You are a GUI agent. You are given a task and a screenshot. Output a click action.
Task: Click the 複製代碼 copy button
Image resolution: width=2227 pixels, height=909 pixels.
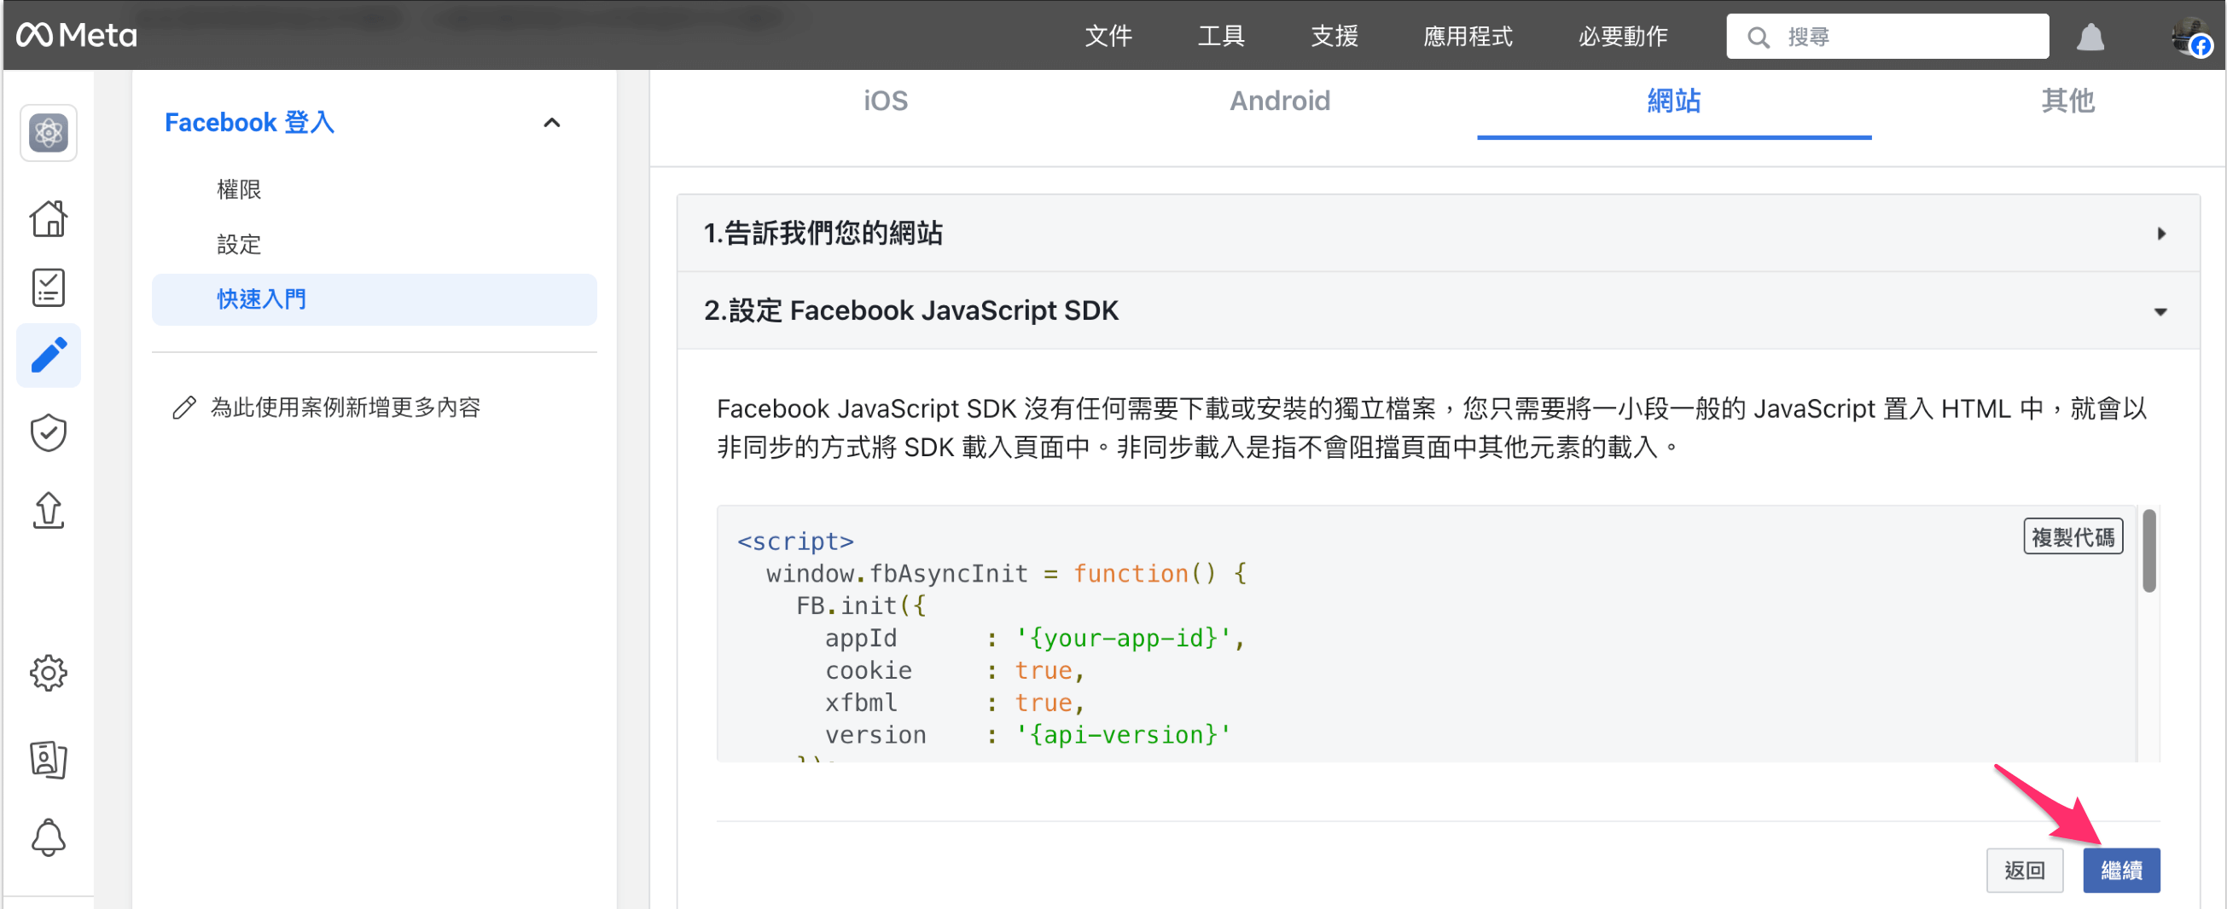[x=2072, y=536]
